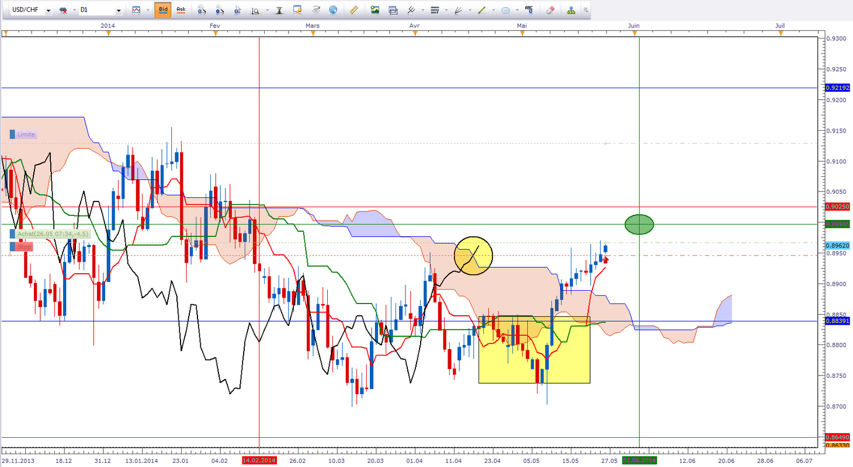Viewport: 853px width, 467px height.
Task: Toggle the Bid price button
Action: click(x=163, y=10)
